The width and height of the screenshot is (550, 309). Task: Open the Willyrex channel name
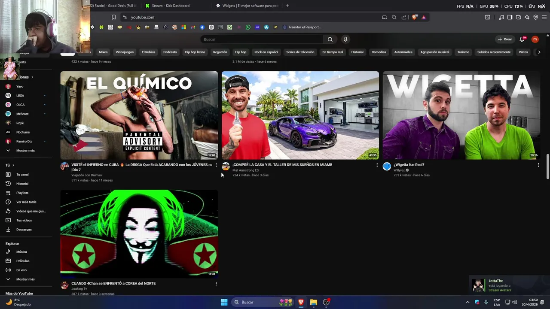coord(399,170)
